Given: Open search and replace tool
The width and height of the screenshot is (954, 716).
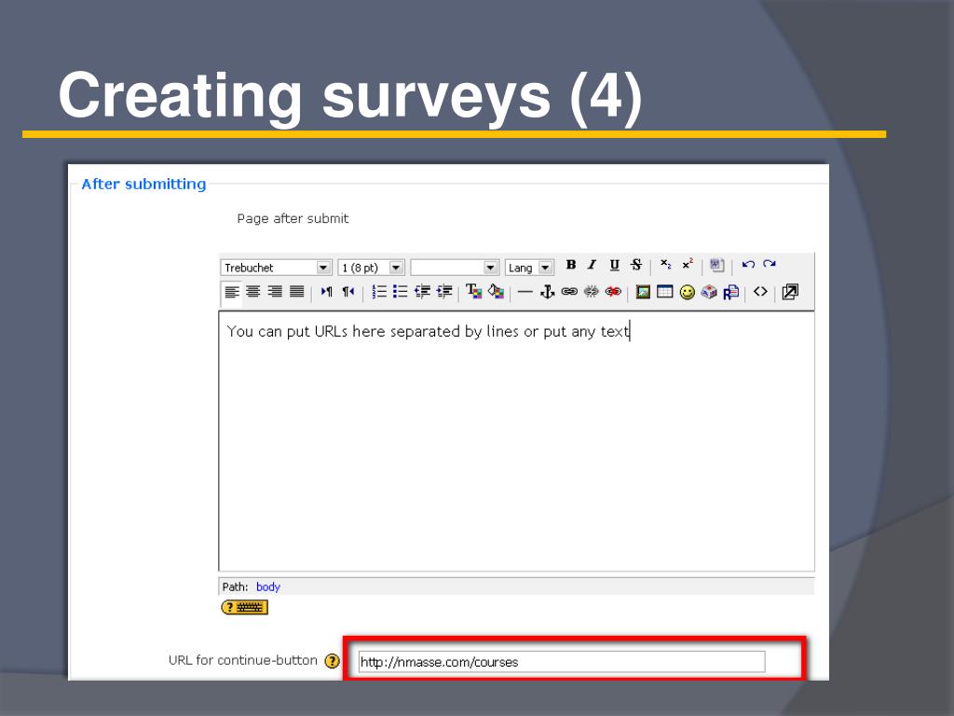Looking at the screenshot, I should coord(731,292).
